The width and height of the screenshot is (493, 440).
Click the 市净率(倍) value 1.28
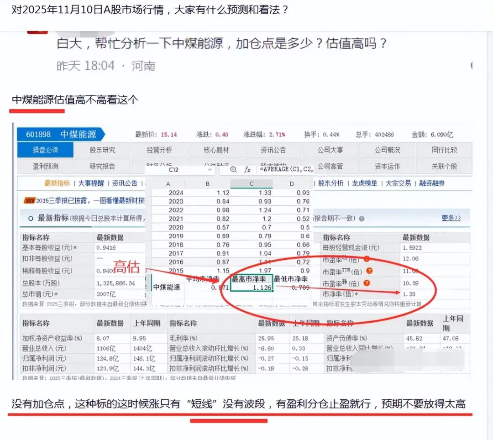(409, 294)
